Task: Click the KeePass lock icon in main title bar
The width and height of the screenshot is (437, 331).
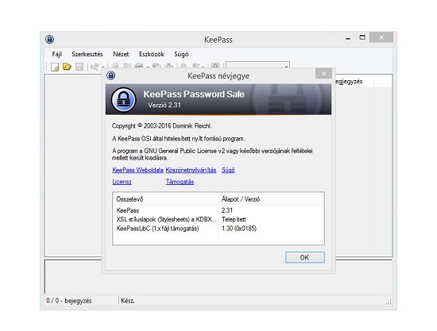Action: coord(49,39)
